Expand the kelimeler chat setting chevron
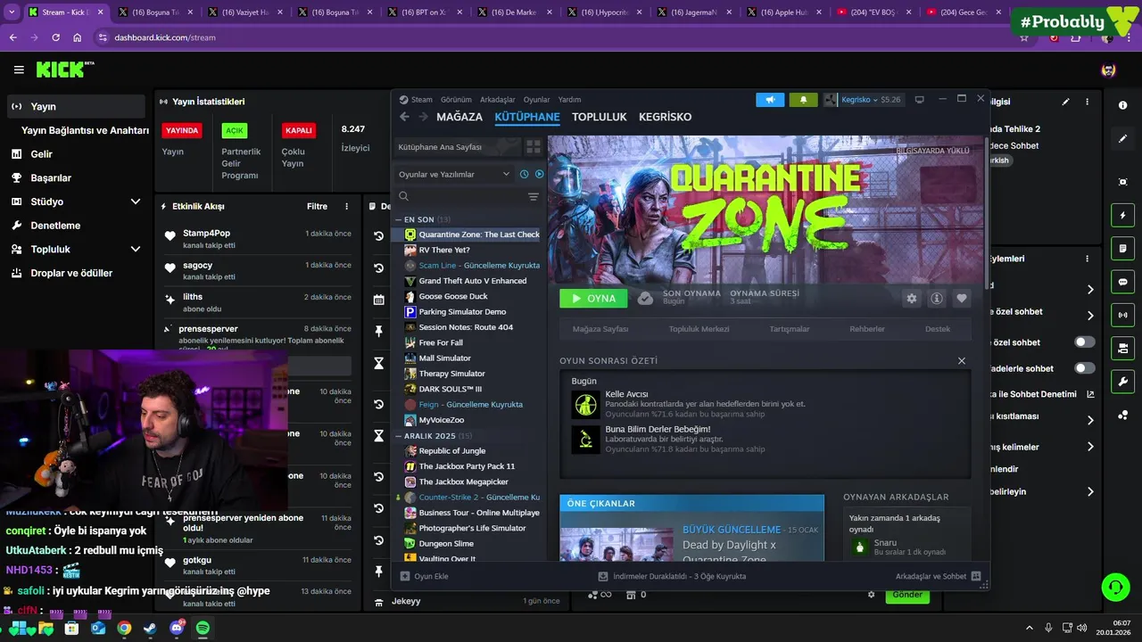1142x642 pixels. click(1090, 447)
